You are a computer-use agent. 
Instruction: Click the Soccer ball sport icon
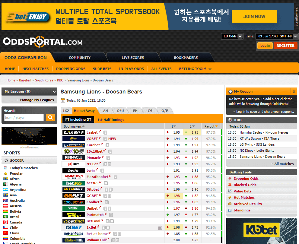[x=6, y=160]
